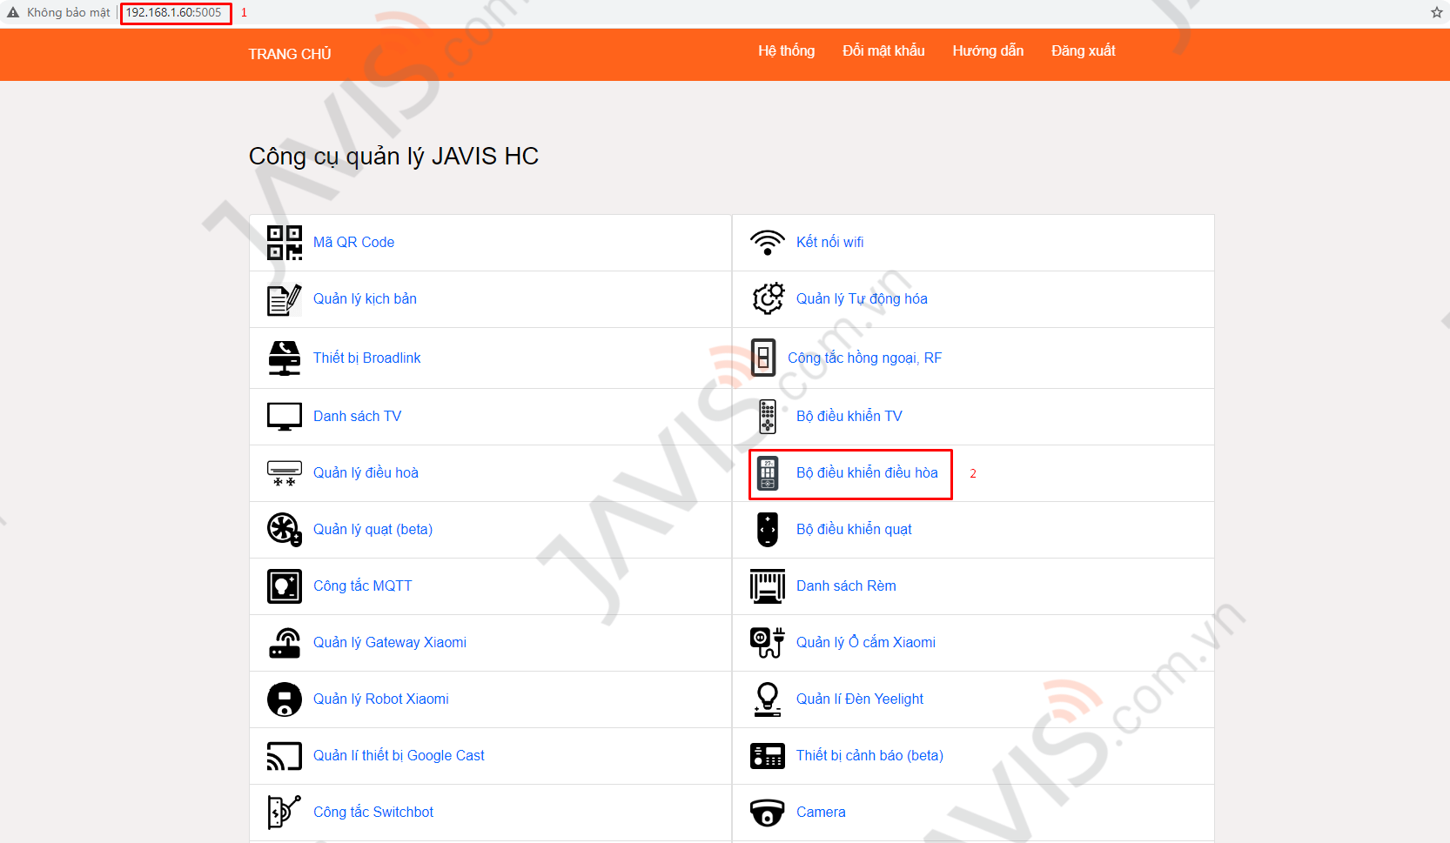Viewport: 1450px width, 843px height.
Task: Click the alarm device icon
Action: (x=768, y=756)
